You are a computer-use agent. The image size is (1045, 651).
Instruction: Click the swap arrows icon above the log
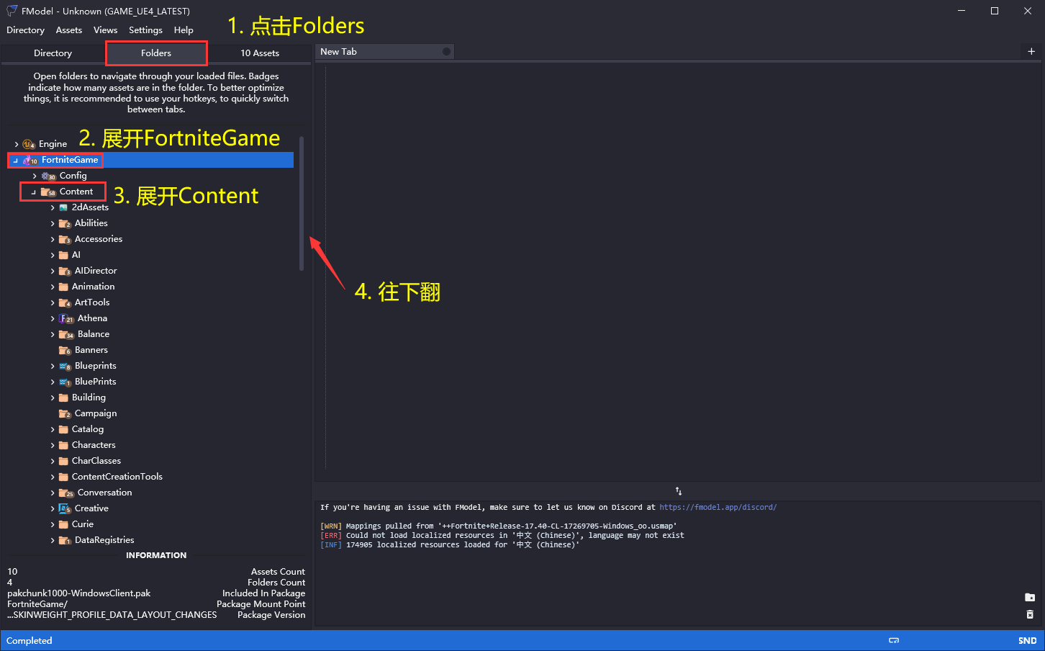[x=679, y=491]
